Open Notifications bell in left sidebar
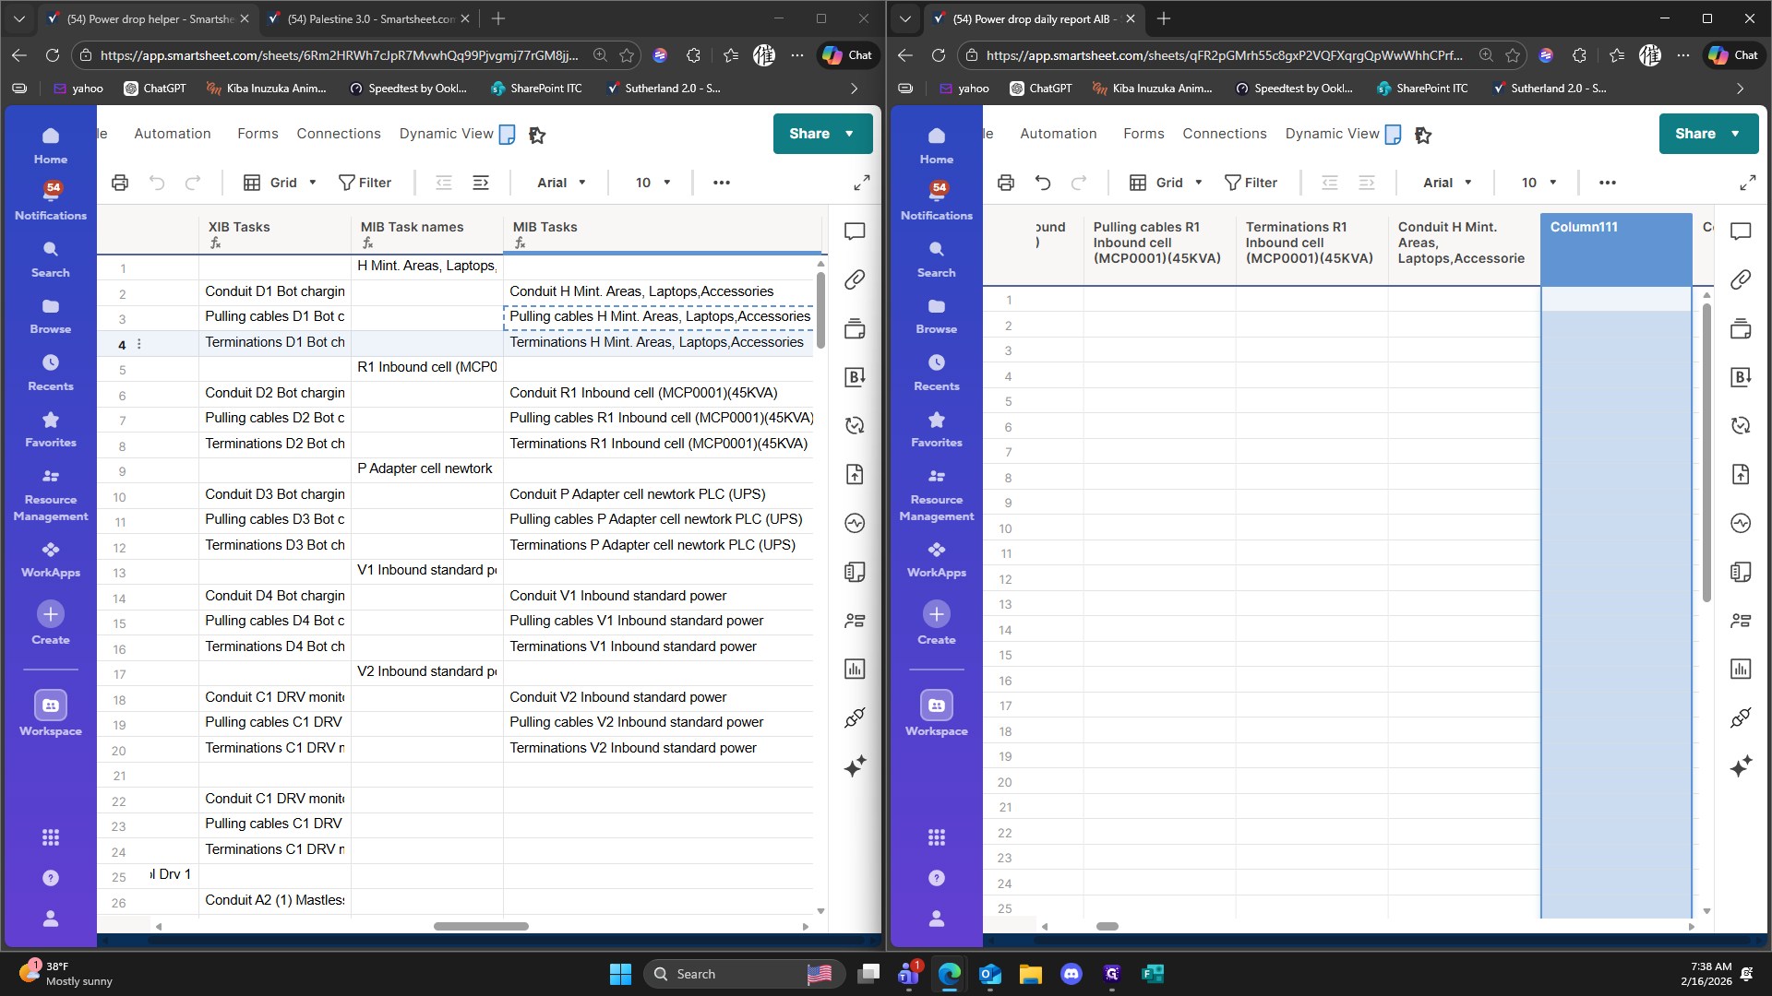1772x996 pixels. pos(51,198)
